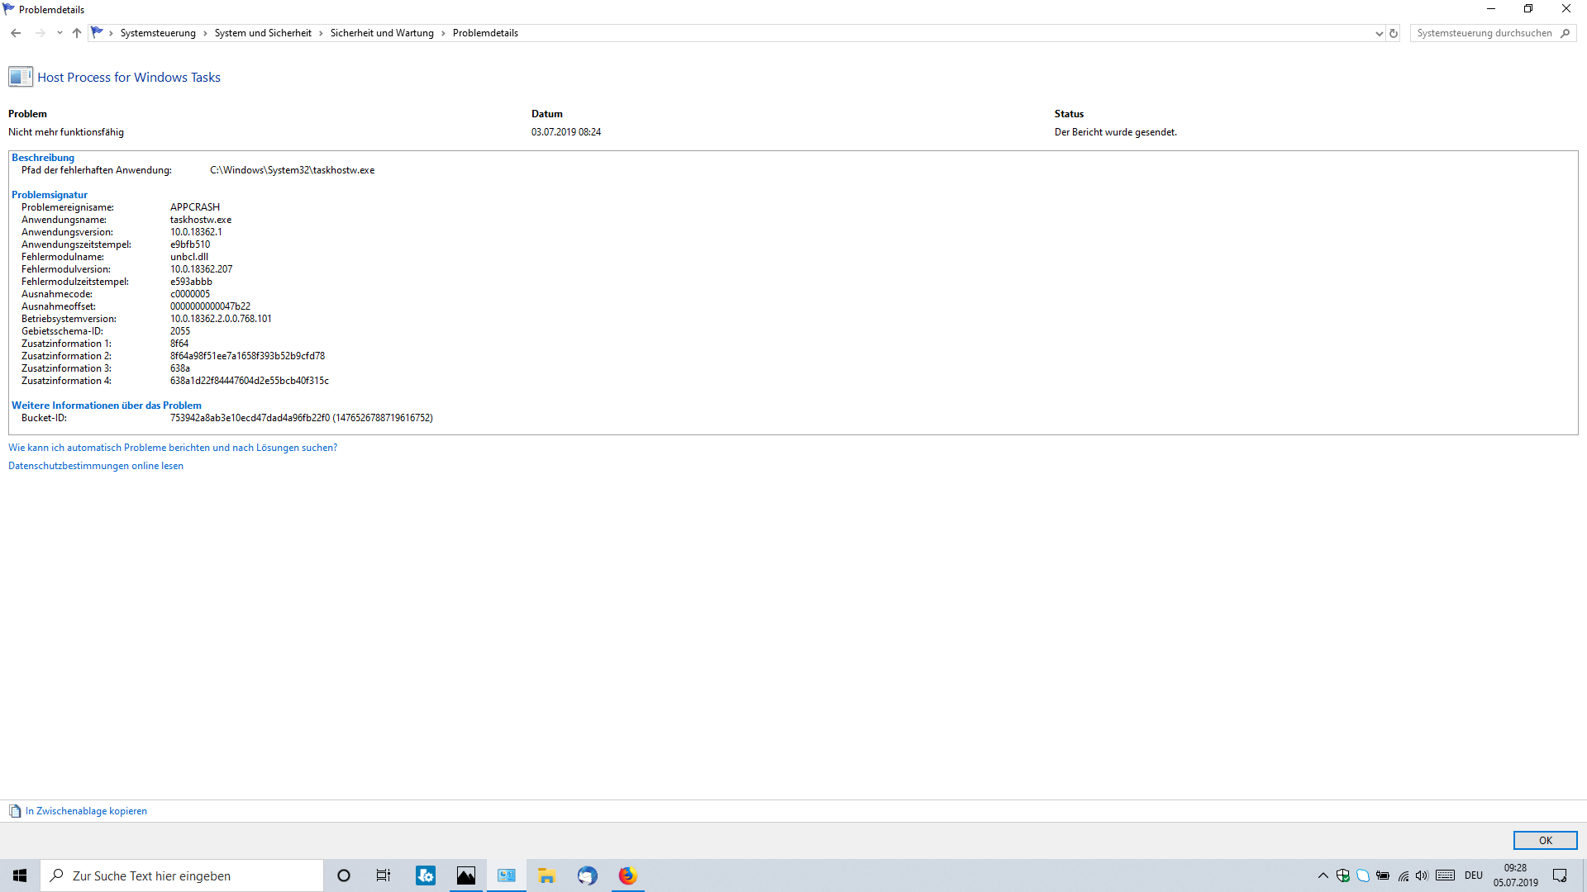
Task: Click touch keyboard tray icon
Action: pos(1445,875)
